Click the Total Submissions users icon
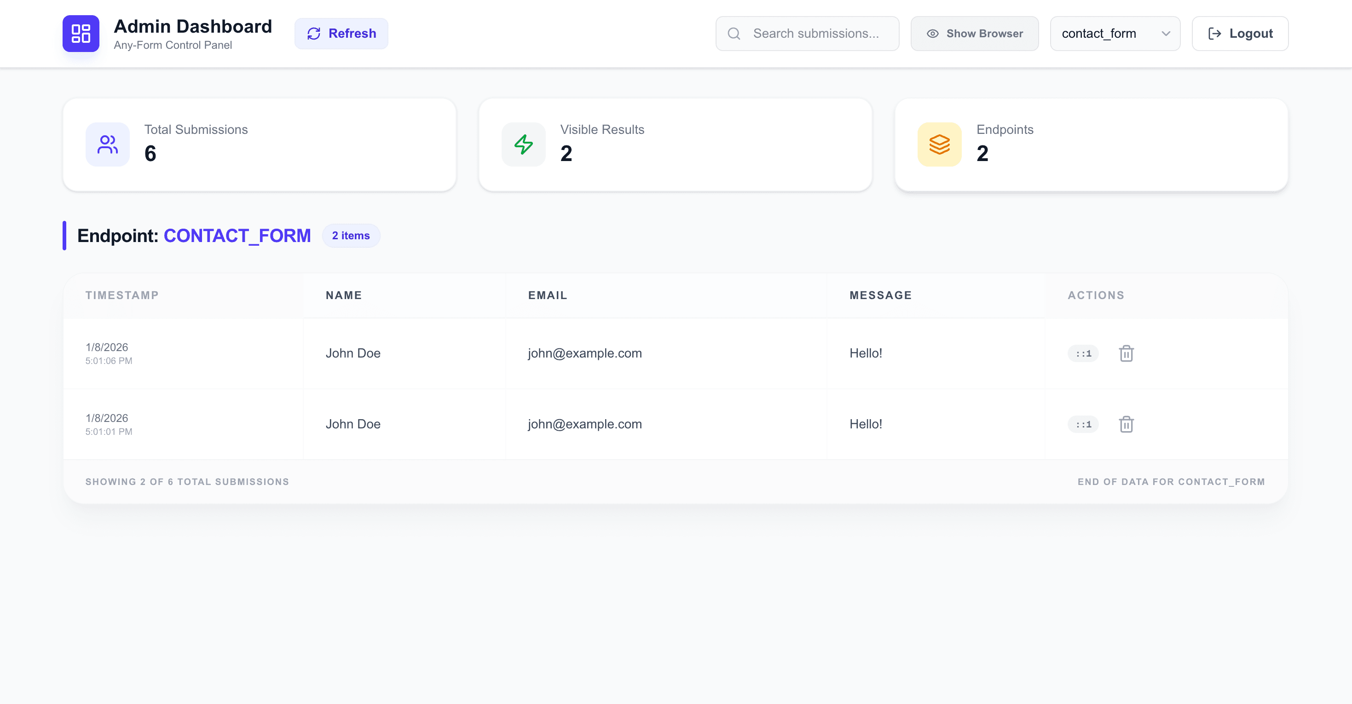Image resolution: width=1352 pixels, height=704 pixels. (x=108, y=144)
